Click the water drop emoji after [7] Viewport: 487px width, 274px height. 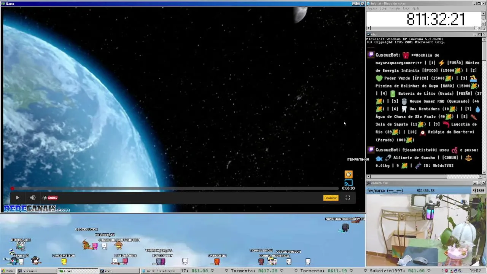(x=477, y=109)
